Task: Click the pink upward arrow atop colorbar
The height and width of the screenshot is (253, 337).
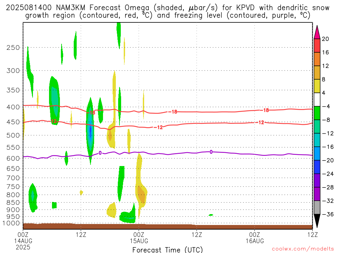Action: 317,32
